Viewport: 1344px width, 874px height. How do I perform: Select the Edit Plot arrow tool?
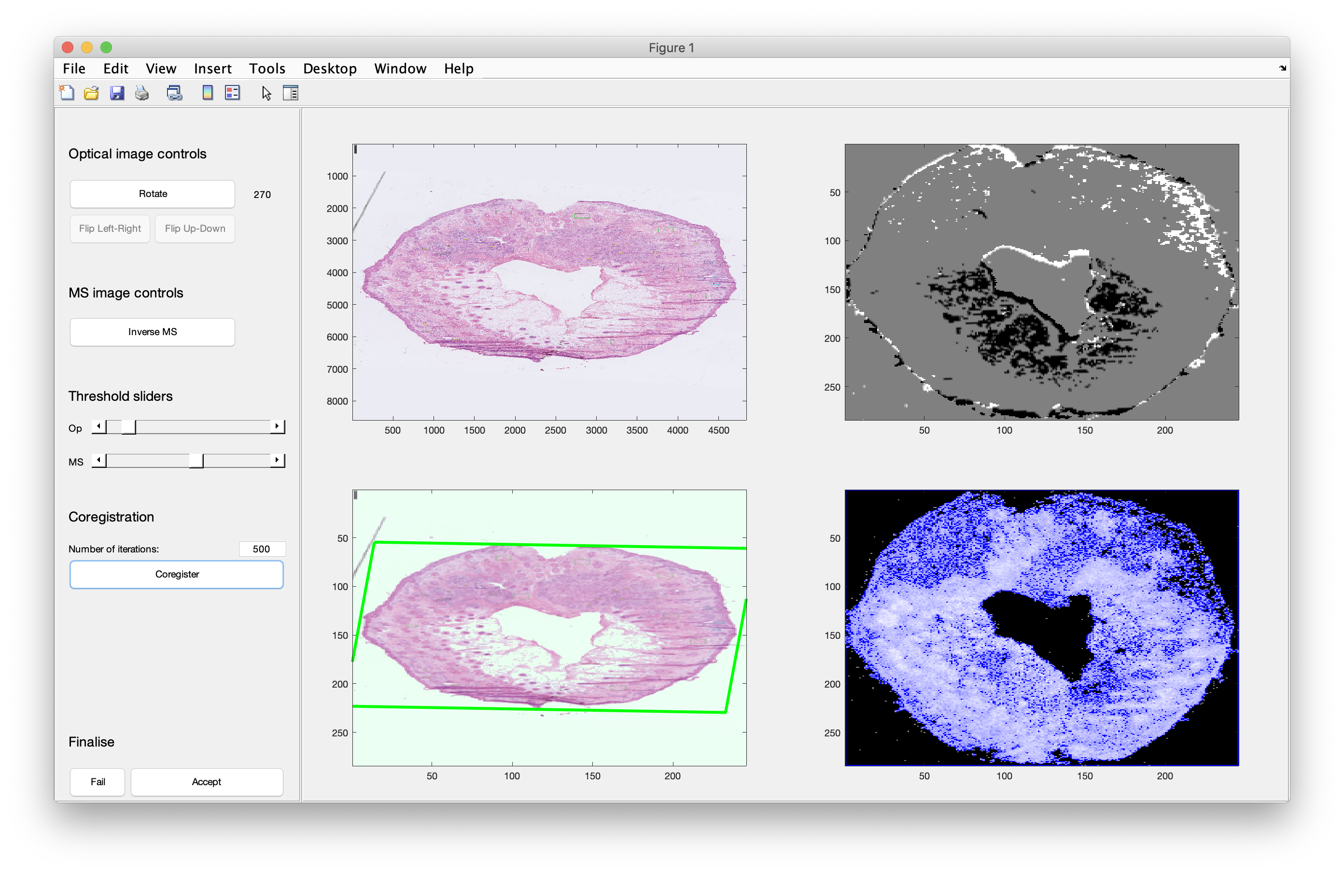(266, 93)
